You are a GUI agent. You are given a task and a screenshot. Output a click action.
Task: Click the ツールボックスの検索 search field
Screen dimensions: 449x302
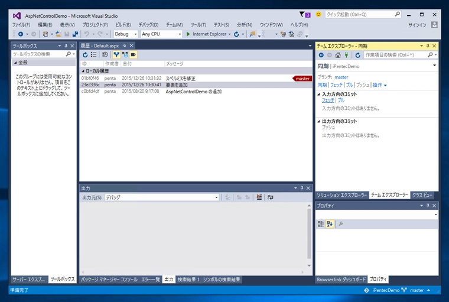point(38,54)
